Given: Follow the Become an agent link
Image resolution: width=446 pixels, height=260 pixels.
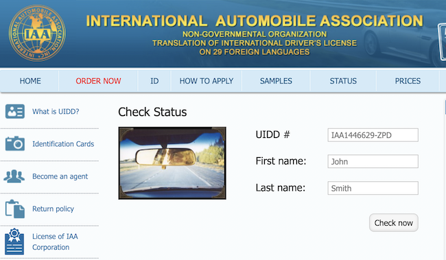Looking at the screenshot, I should coord(60,176).
